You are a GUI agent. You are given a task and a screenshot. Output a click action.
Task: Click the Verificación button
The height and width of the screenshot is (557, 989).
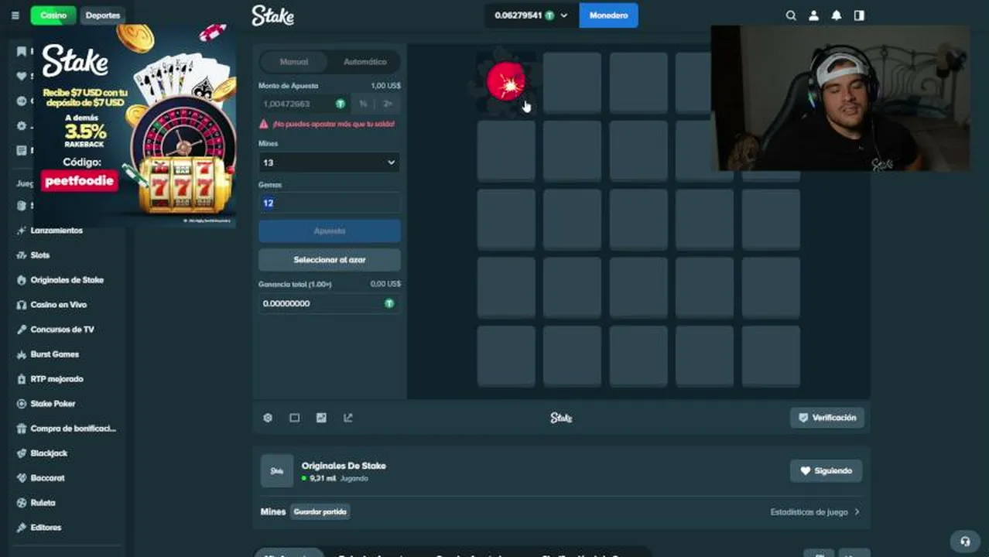click(827, 418)
